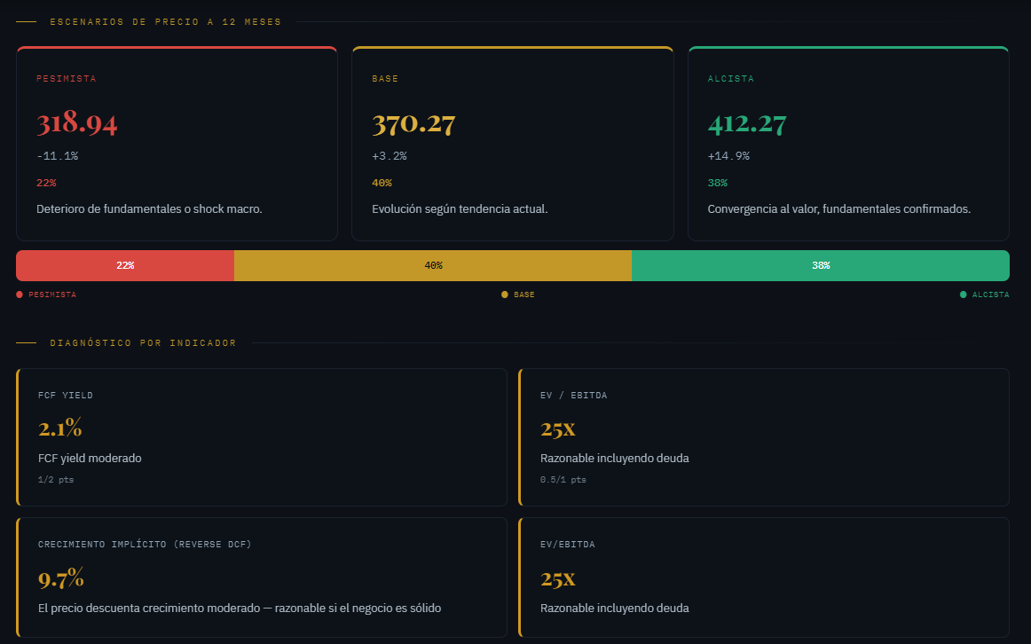Click the FCF YIELD indicator label
This screenshot has width=1031, height=644.
(66, 396)
